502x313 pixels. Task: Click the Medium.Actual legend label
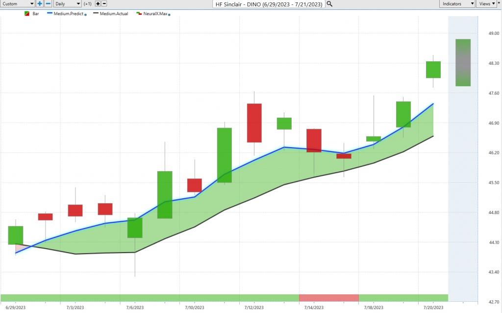(x=114, y=14)
